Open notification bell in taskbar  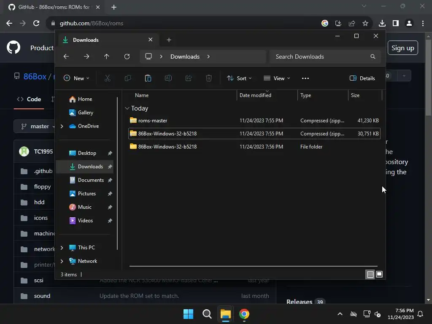point(421,314)
